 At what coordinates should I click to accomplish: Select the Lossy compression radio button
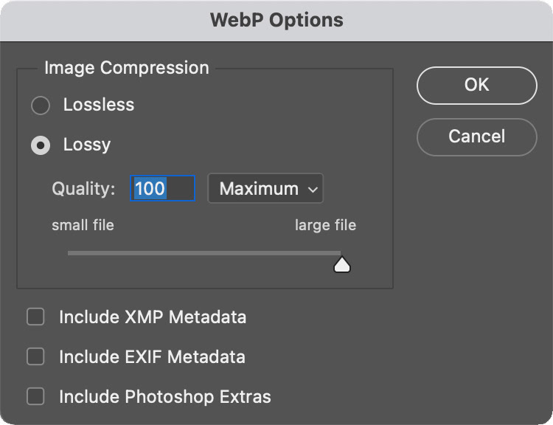click(x=40, y=145)
